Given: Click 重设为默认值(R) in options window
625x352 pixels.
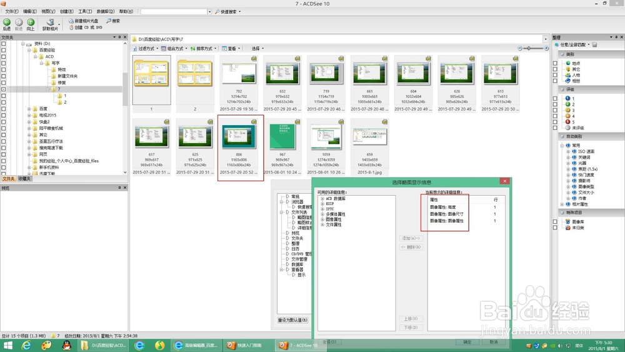Looking at the screenshot, I should click(x=293, y=320).
